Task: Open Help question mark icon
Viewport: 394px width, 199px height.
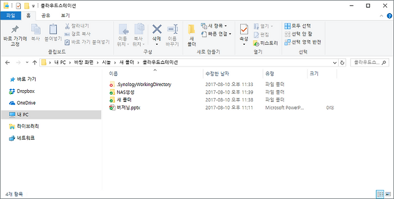Action: [389, 15]
